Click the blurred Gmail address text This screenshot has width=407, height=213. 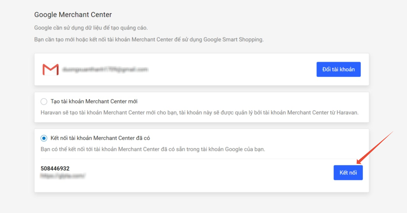(105, 70)
